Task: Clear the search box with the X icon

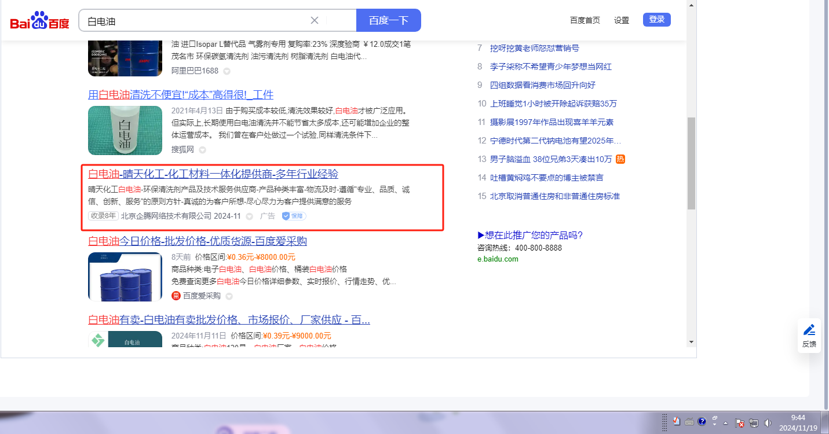Action: pyautogui.click(x=315, y=20)
